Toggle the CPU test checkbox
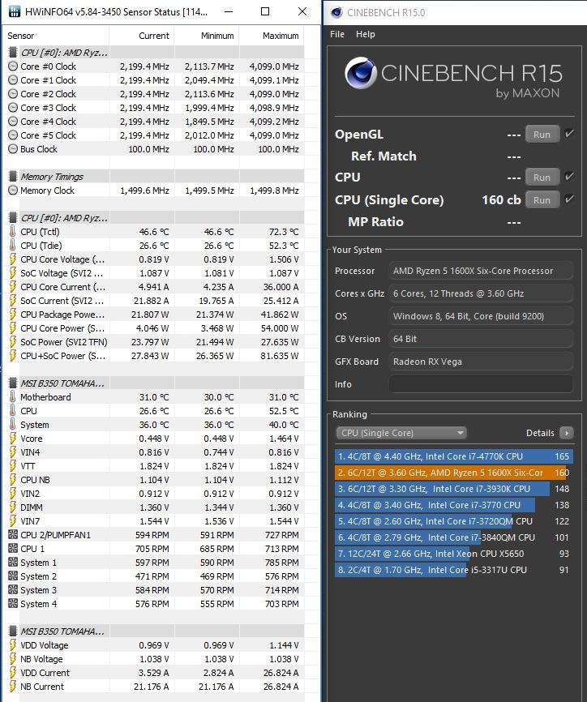Image resolution: width=587 pixels, height=702 pixels. point(569,177)
